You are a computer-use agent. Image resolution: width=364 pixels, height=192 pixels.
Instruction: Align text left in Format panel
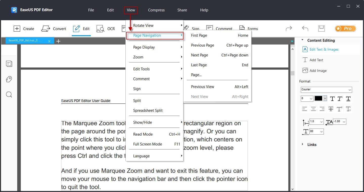pos(305,109)
